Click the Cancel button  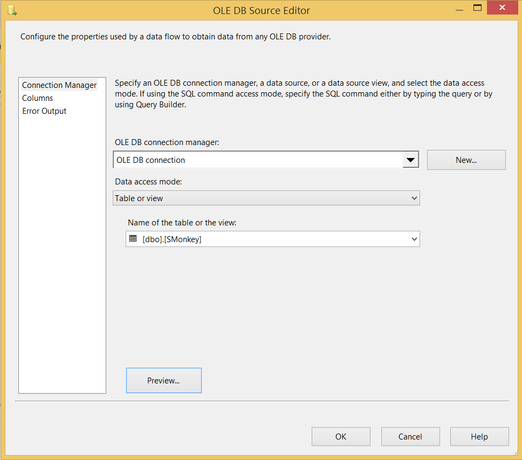(x=410, y=436)
